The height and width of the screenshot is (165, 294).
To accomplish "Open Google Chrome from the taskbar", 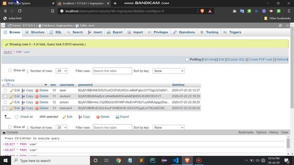I will 119,160.
